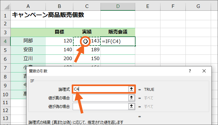Select cell with value 140
This screenshot has height=125, width=218.
[59, 50]
